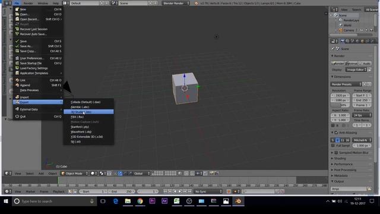This screenshot has height=214, width=380.
Task: Click the resolution percentage 50% slider
Action: [340, 105]
